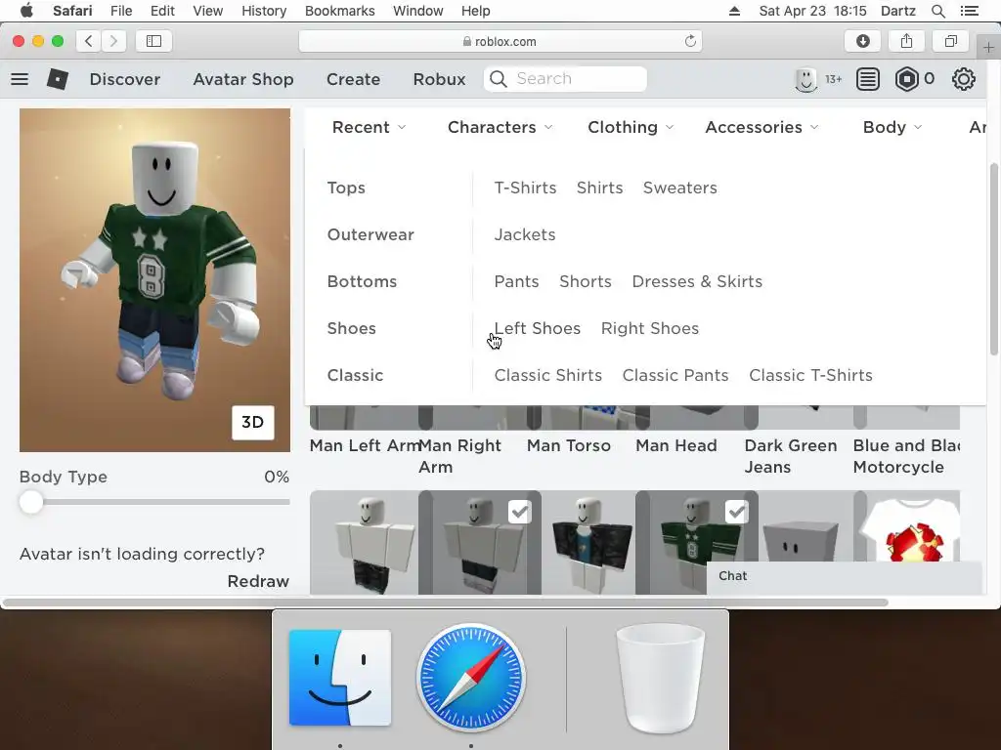Expand the Body category dropdown
Image resolution: width=1001 pixels, height=750 pixels.
click(x=892, y=128)
